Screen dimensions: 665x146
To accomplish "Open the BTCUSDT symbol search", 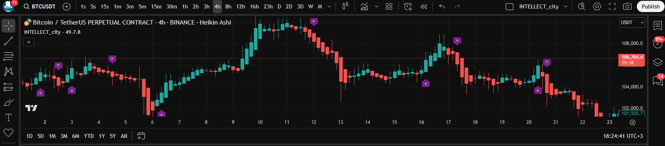I will click(x=39, y=6).
